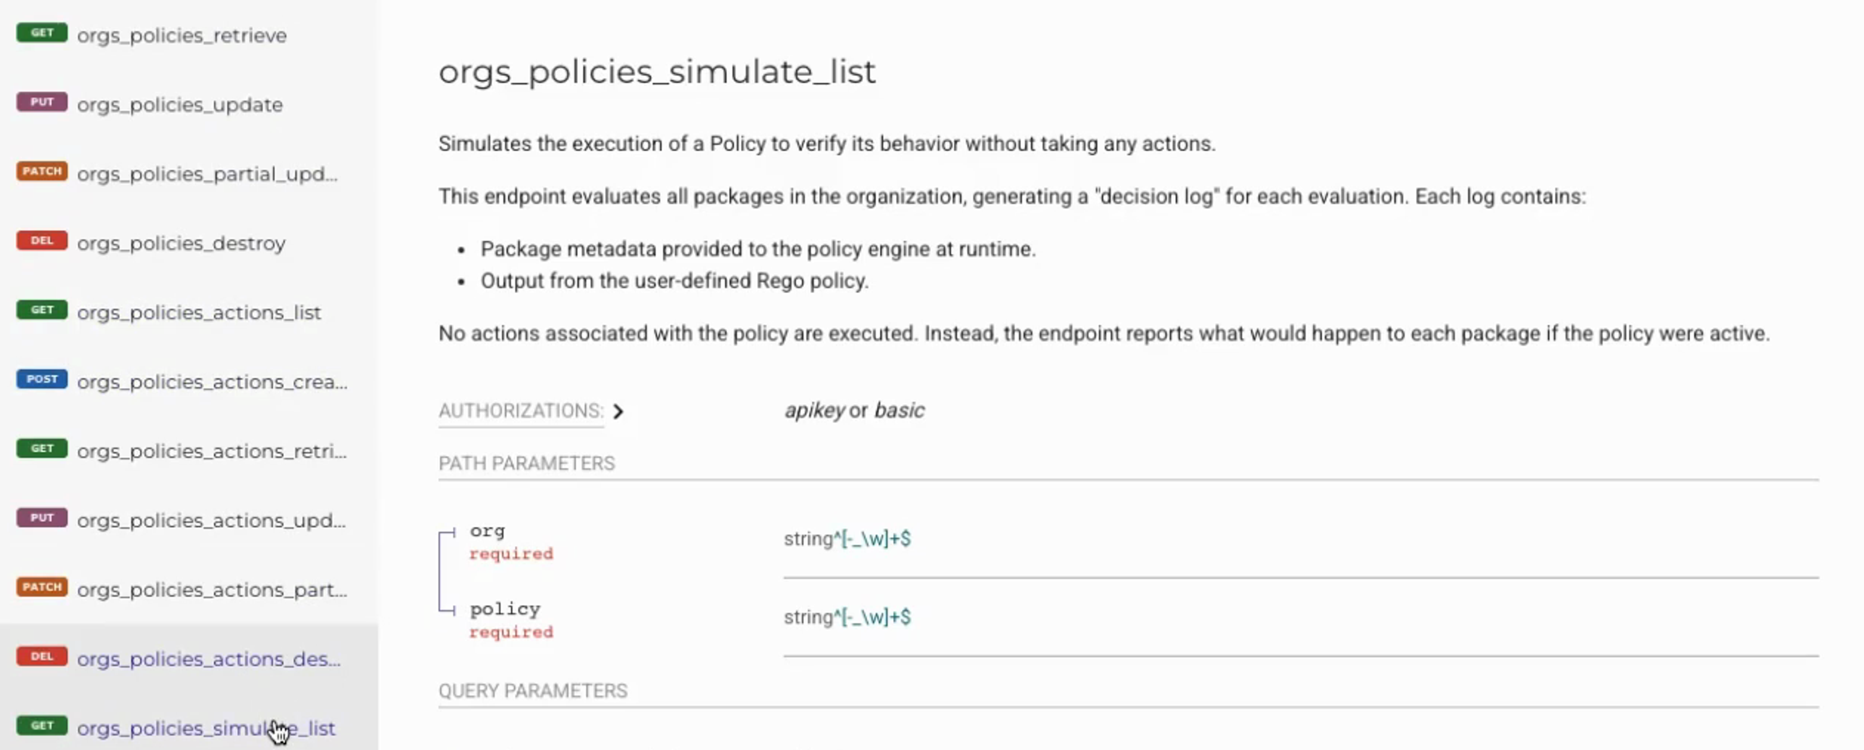Expand the Authorizations chevron arrow
Image resolution: width=1864 pixels, height=750 pixels.
[618, 411]
